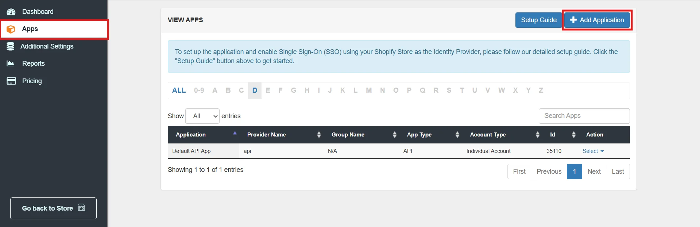Screen dimensions: 700x227
Task: Click the Pricing credit card icon
Action: 11,81
